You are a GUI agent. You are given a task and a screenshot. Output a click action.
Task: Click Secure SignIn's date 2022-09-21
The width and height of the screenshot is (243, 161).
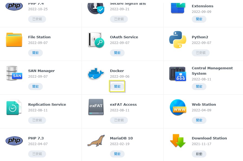coord(120,9)
